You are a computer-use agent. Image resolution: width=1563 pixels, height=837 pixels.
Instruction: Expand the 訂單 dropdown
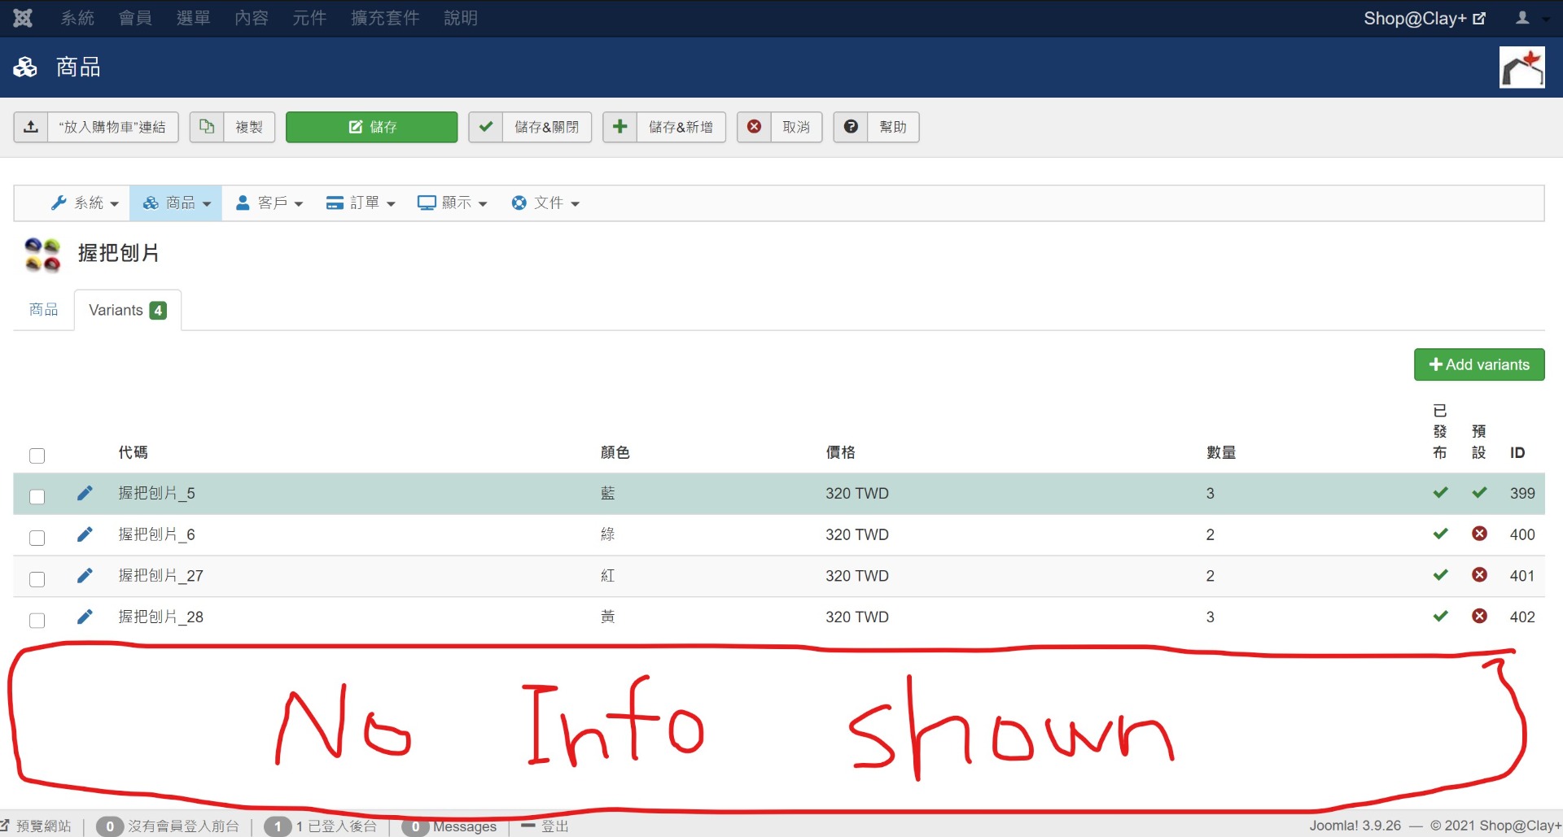coord(361,203)
